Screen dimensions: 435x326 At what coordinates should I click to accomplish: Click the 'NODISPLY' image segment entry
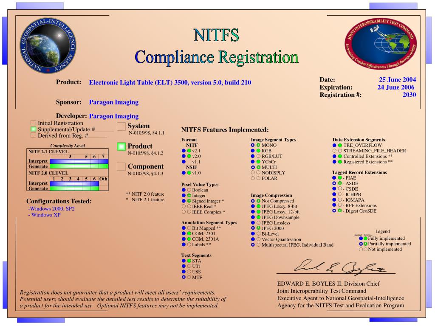[273, 173]
